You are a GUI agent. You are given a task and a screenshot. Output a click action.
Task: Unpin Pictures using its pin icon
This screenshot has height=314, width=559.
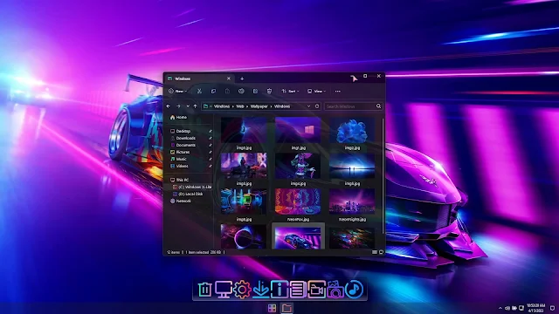point(210,152)
